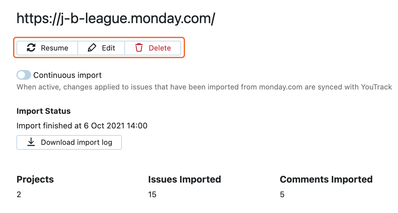Screen dimensions: 398x213
Task: Click the red trash can icon
Action: tap(139, 48)
